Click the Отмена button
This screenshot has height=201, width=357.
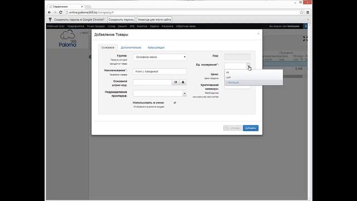(233, 128)
